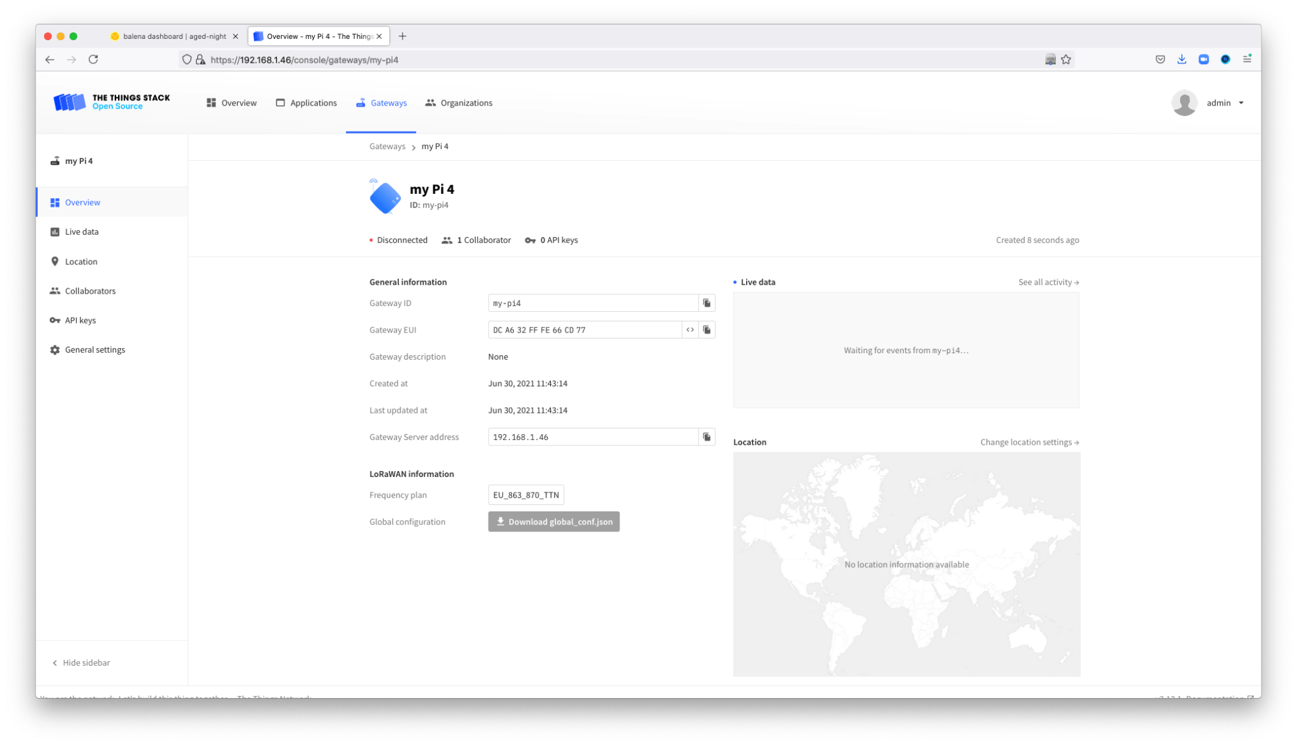
Task: Click the browser URL address field
Action: pyautogui.click(x=584, y=60)
